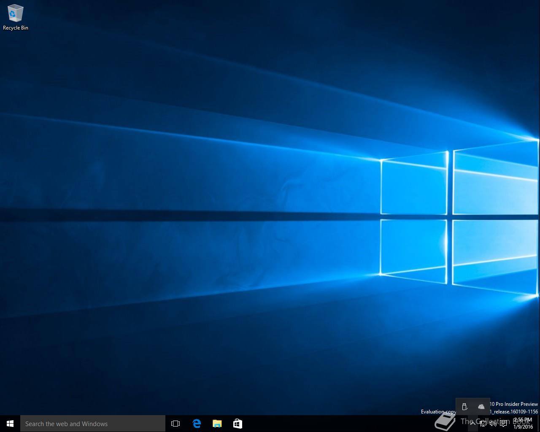Open File Explorer from the taskbar
540x432 pixels.
(x=217, y=424)
